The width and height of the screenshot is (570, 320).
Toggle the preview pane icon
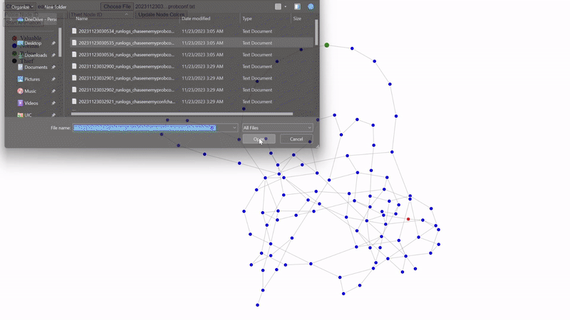click(x=297, y=6)
